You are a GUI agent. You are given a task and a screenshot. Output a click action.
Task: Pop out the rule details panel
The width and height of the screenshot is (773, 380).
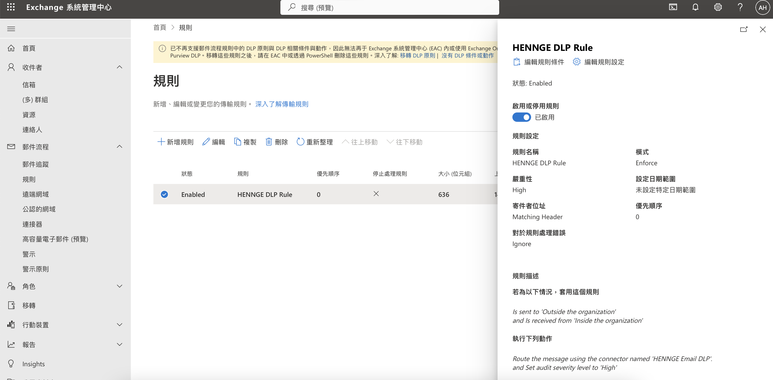744,29
